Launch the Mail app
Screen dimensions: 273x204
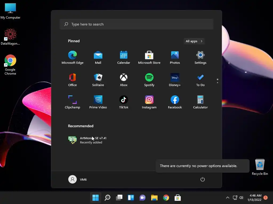(x=98, y=58)
